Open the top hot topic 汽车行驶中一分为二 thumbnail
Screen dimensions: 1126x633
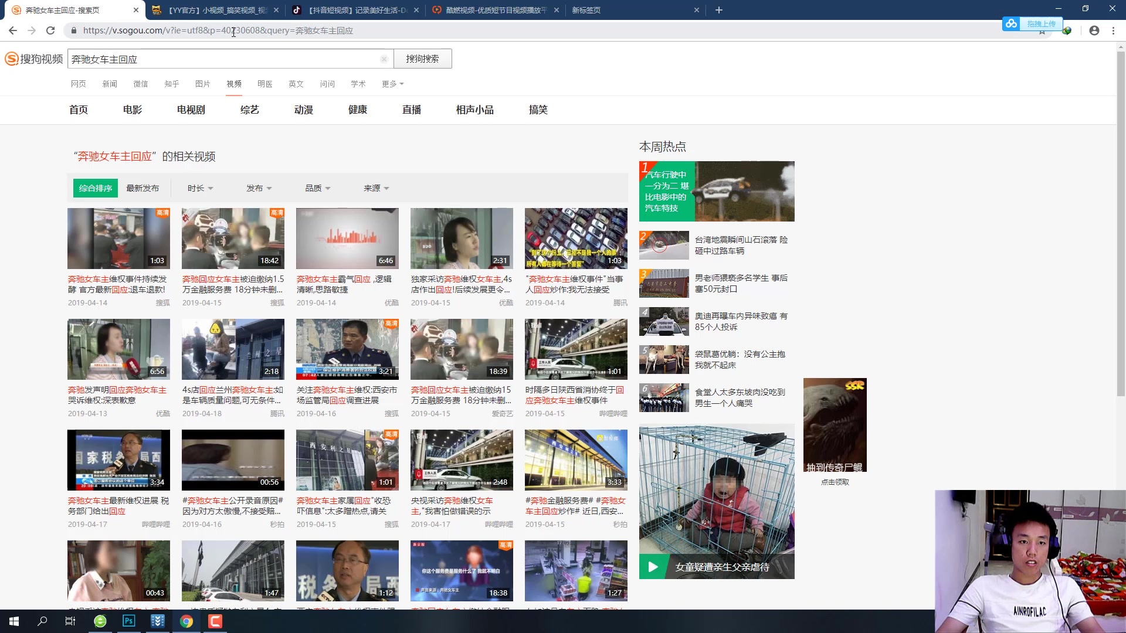click(x=717, y=191)
